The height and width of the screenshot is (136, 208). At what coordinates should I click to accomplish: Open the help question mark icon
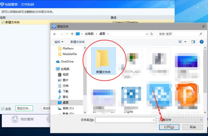pyautogui.click(x=202, y=42)
